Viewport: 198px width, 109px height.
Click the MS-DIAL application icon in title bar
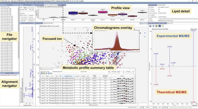tap(1, 1)
